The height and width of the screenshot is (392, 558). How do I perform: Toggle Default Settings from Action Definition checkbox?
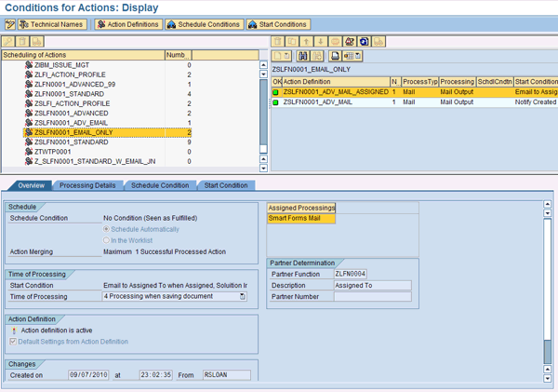12,342
